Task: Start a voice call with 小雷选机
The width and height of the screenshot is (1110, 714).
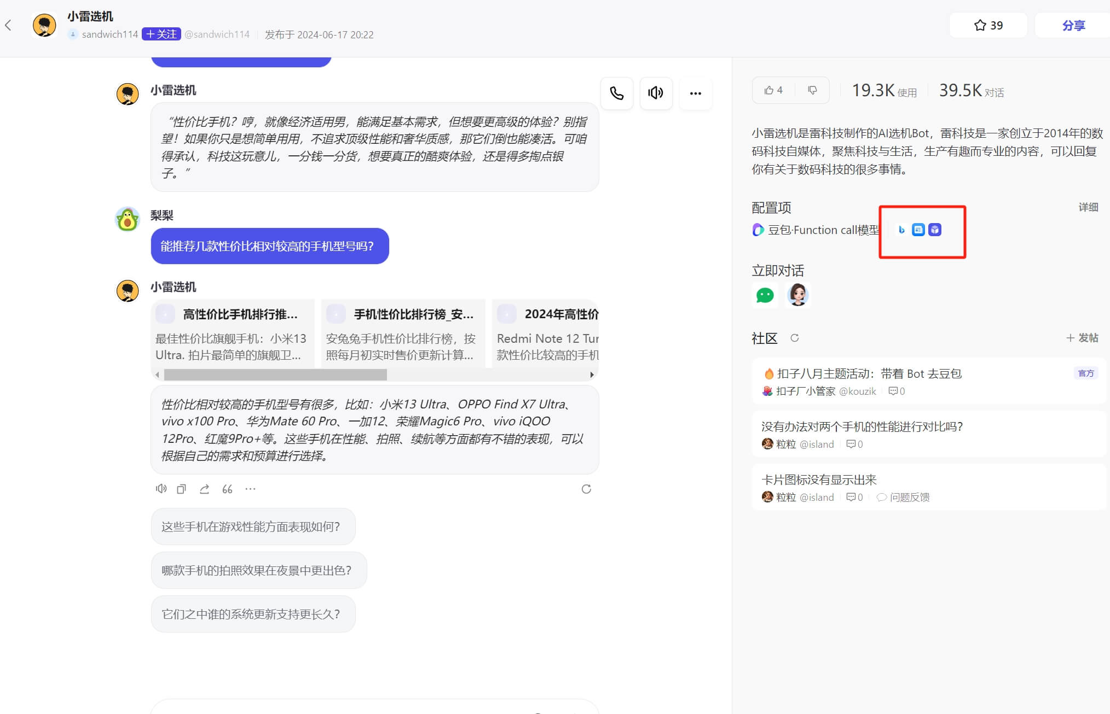Action: (x=616, y=93)
